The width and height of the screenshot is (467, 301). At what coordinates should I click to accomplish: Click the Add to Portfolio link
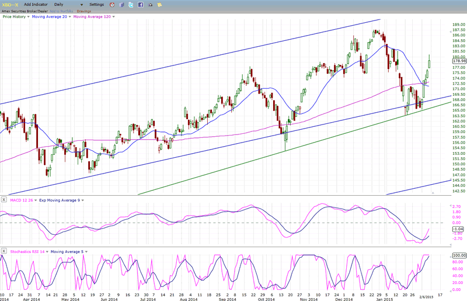click(61, 11)
